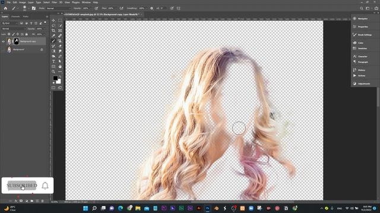
Task: Select the Horizontal Type tool
Action: [x=53, y=62]
